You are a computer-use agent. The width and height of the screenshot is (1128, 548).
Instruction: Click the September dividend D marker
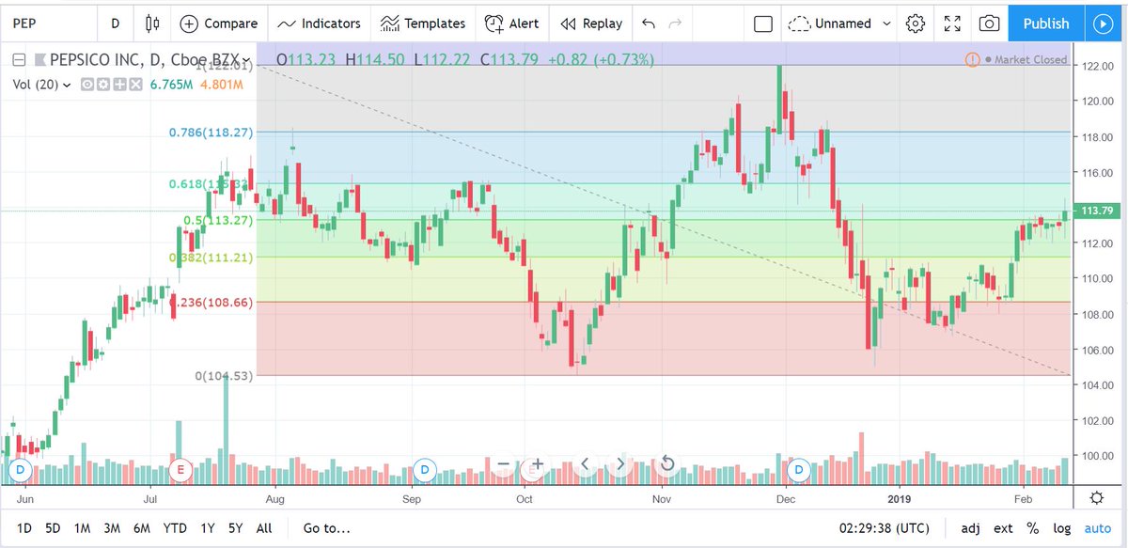(424, 468)
